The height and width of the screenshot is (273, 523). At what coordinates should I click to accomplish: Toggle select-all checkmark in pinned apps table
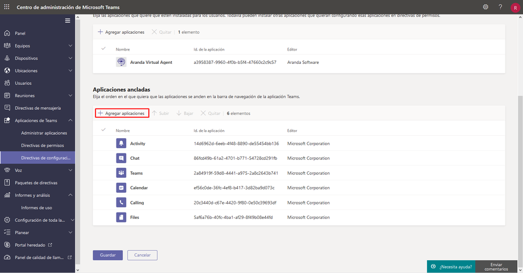pos(104,130)
